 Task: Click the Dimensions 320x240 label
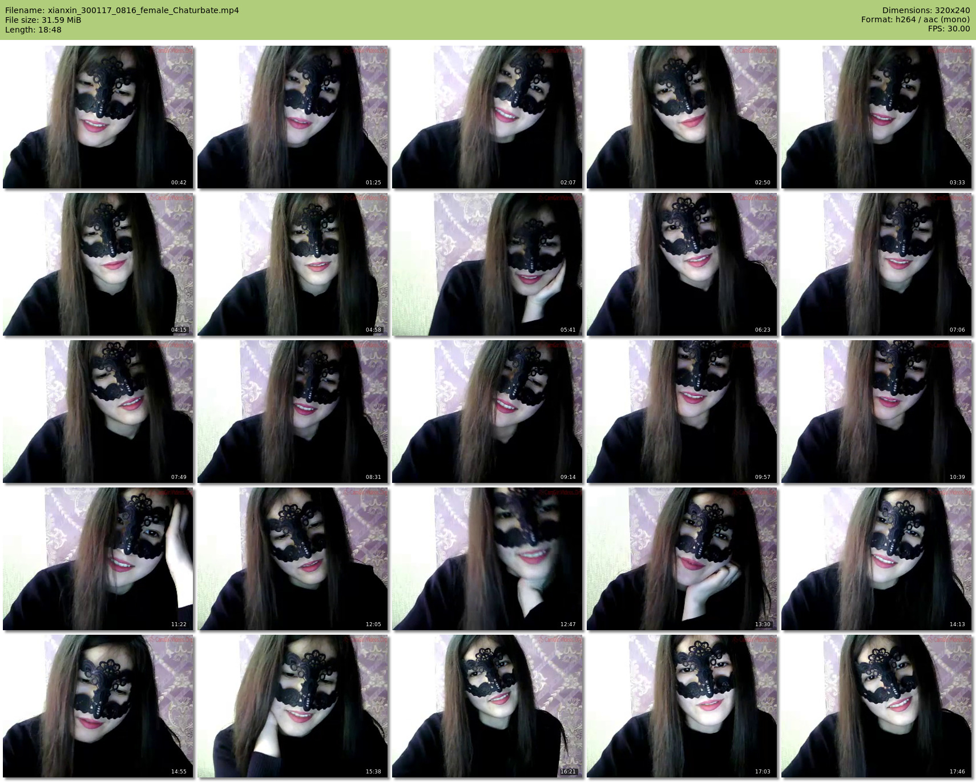[926, 10]
